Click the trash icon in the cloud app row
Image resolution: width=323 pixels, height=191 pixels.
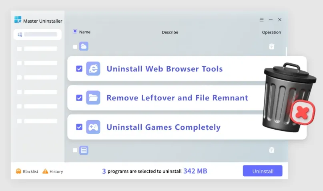(x=271, y=47)
